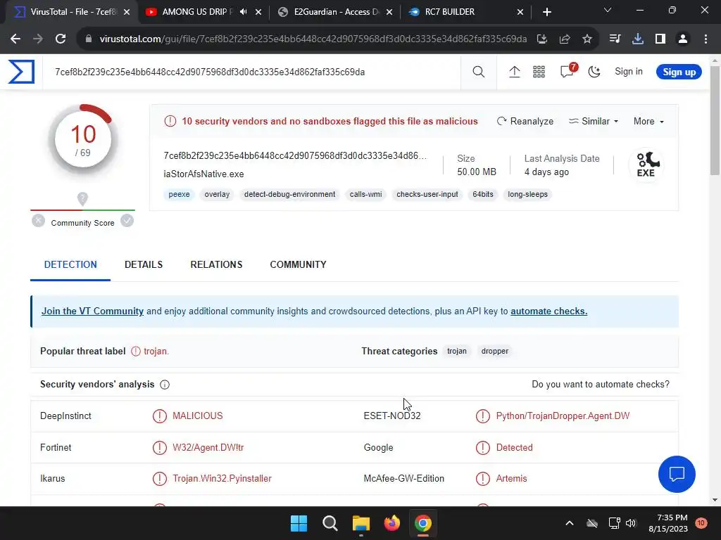Click the Reanalyze button
Screen dimensions: 721x540
[525, 121]
